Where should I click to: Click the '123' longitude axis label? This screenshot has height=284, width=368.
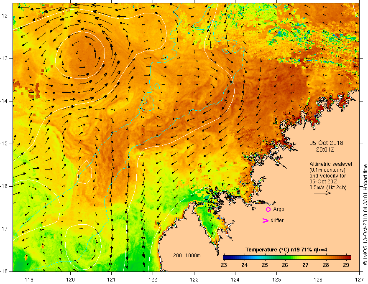[x=194, y=279]
